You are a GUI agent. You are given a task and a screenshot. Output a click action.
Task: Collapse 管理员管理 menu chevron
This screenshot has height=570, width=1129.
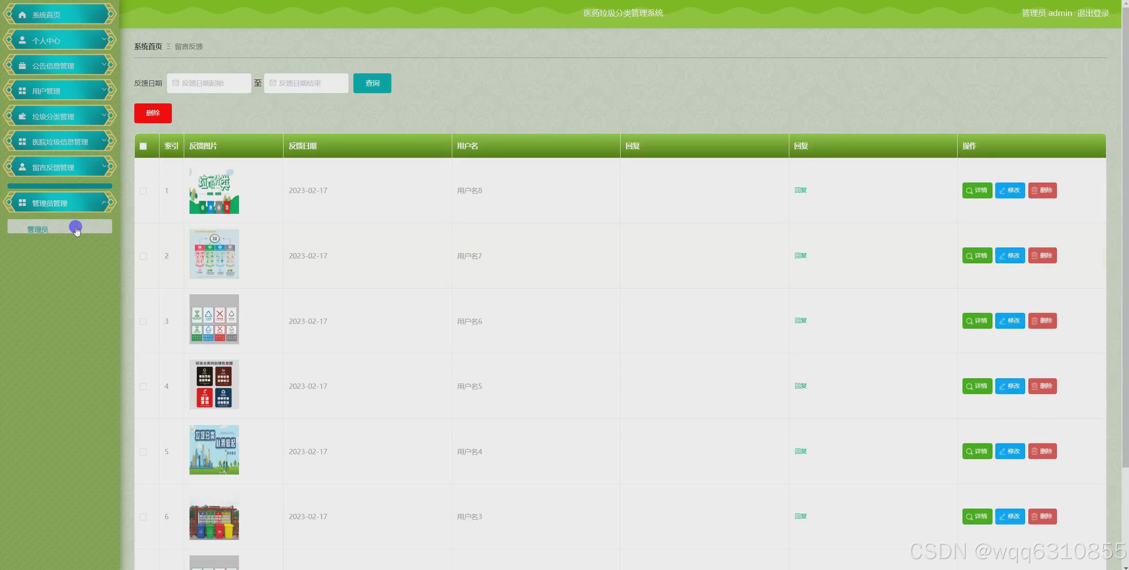pos(104,202)
